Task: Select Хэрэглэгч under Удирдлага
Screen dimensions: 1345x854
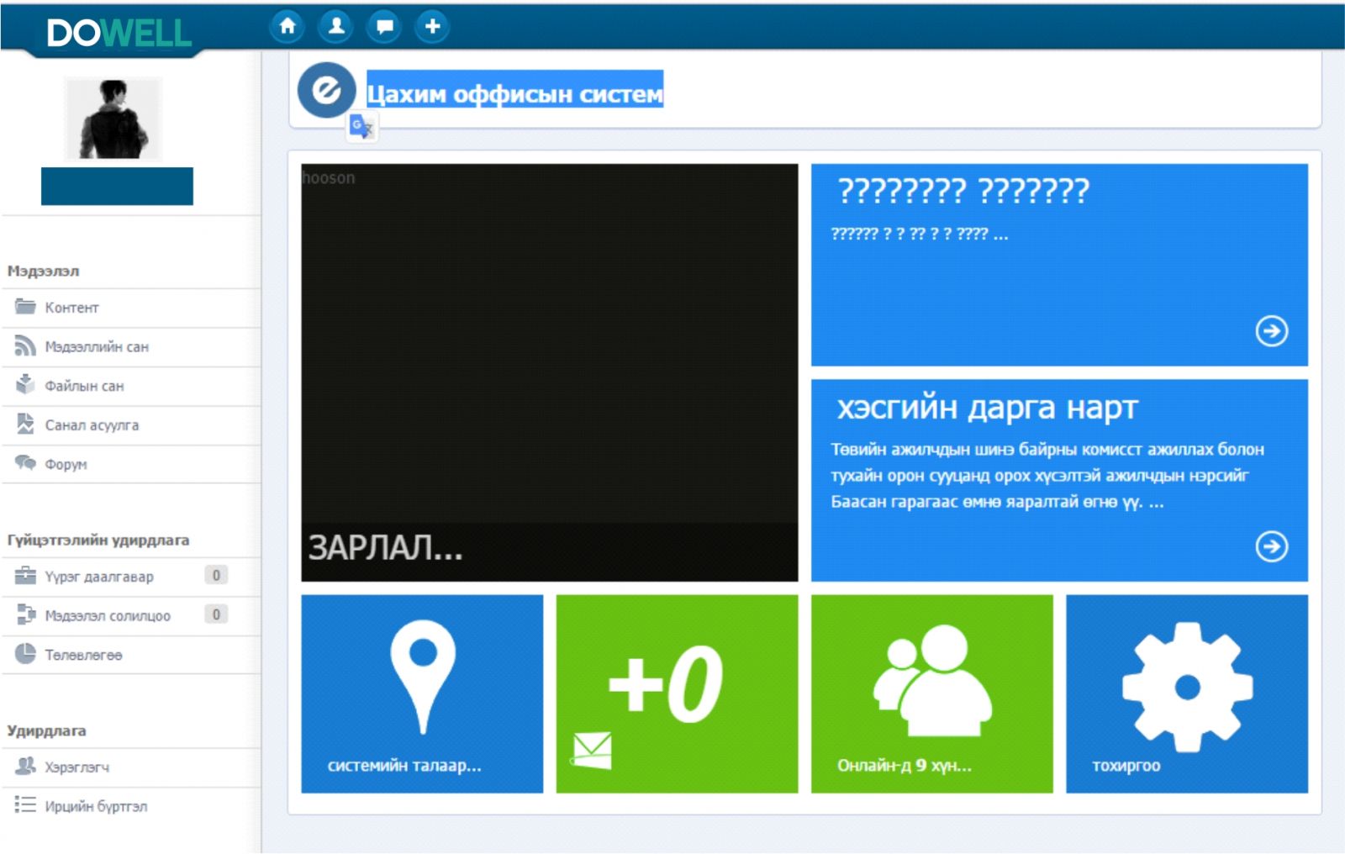Action: click(76, 767)
